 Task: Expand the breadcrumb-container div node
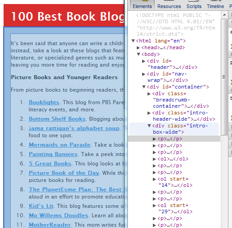tap(149, 93)
